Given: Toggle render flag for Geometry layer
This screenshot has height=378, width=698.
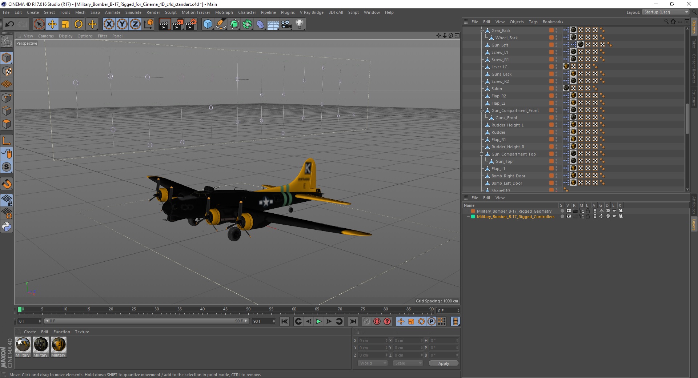Looking at the screenshot, I should tap(575, 211).
